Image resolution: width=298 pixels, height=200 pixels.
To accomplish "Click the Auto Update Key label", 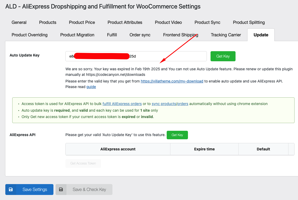I will [24, 55].
